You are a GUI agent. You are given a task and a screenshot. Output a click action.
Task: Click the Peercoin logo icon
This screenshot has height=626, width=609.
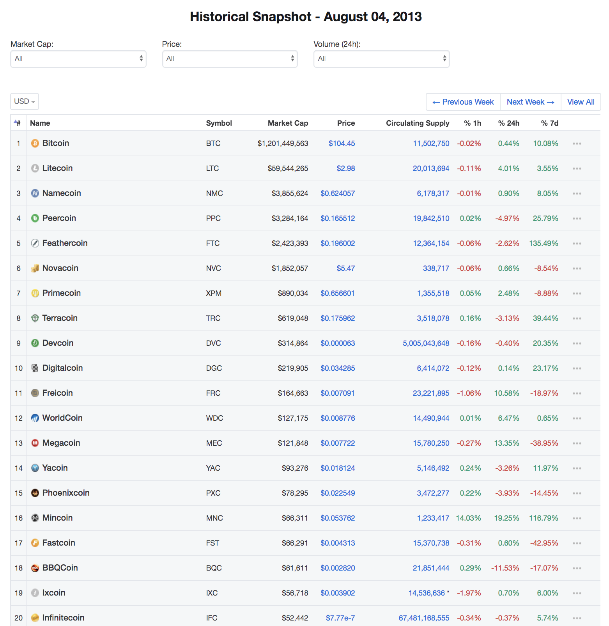pyautogui.click(x=35, y=218)
